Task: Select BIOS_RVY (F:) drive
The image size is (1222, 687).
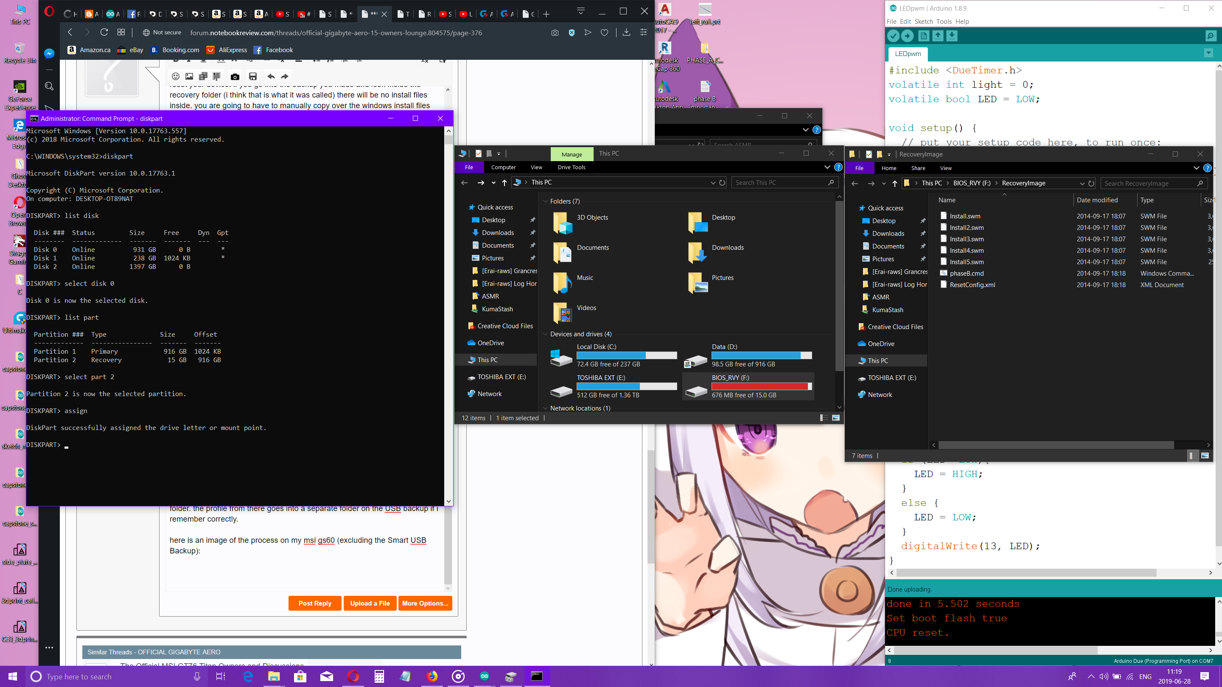Action: click(748, 386)
